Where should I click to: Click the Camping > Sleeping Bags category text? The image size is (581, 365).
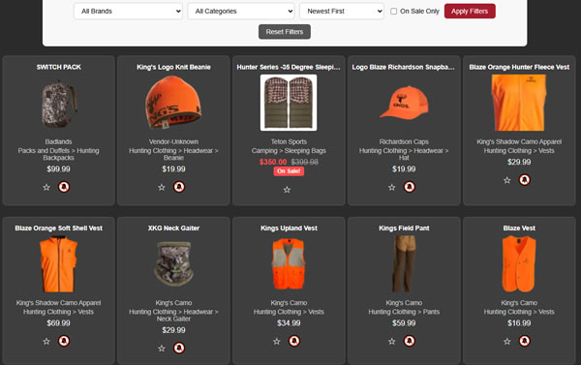[289, 151]
